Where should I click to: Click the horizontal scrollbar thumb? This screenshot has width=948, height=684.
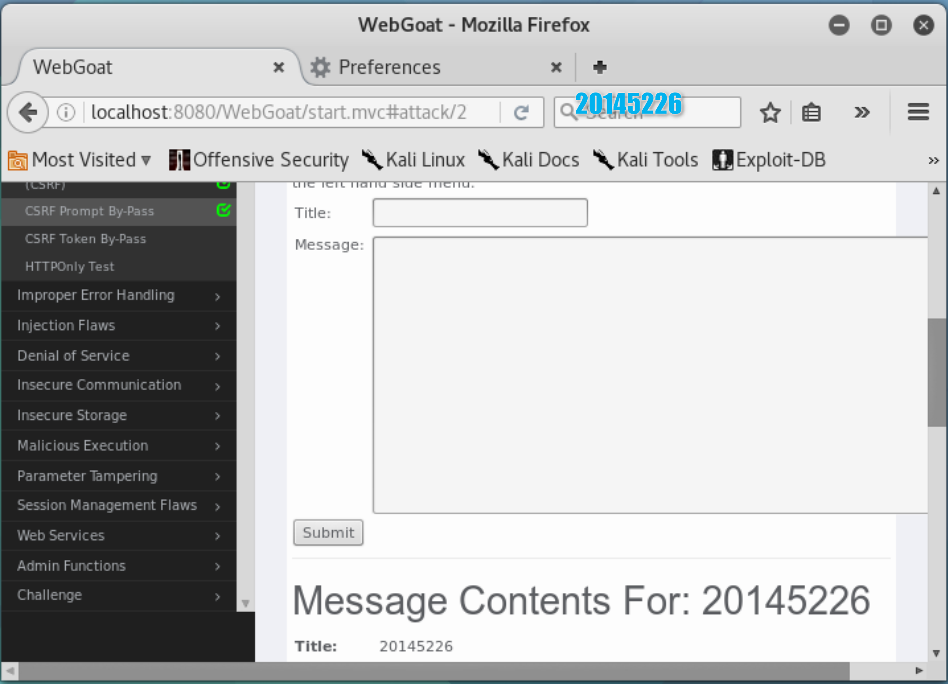click(434, 671)
